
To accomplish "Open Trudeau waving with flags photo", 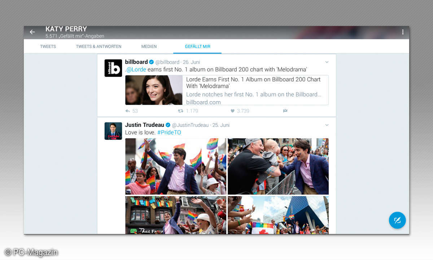I will click(176, 166).
